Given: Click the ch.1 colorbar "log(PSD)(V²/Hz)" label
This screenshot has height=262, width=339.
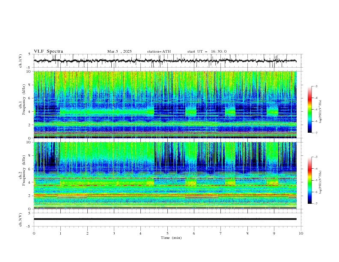Looking at the screenshot, I should [x=320, y=112].
